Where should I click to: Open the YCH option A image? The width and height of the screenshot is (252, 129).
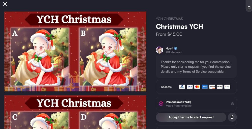coord(40,57)
